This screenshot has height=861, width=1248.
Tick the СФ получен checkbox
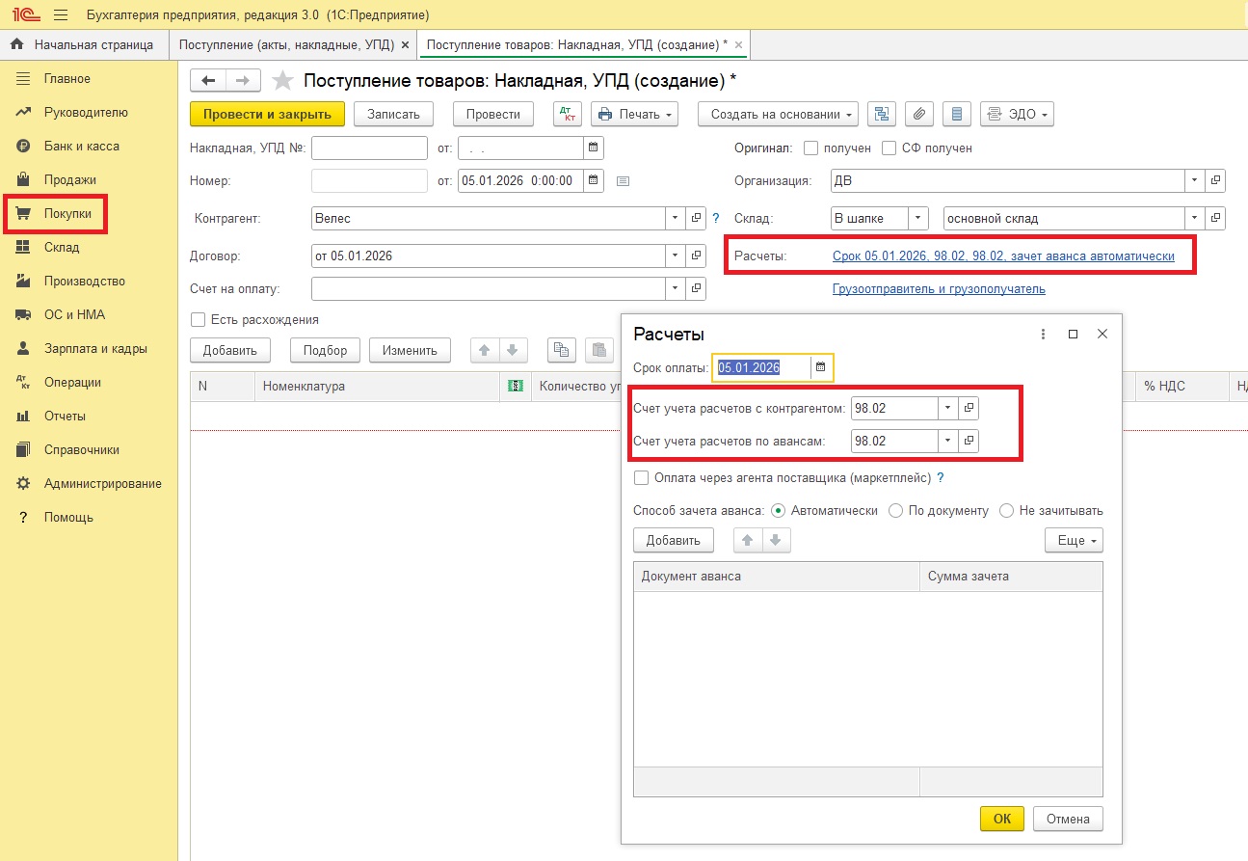coord(889,148)
